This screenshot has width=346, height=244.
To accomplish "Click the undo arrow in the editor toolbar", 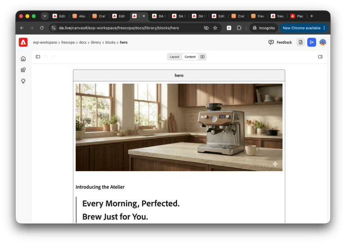I will click(46, 57).
